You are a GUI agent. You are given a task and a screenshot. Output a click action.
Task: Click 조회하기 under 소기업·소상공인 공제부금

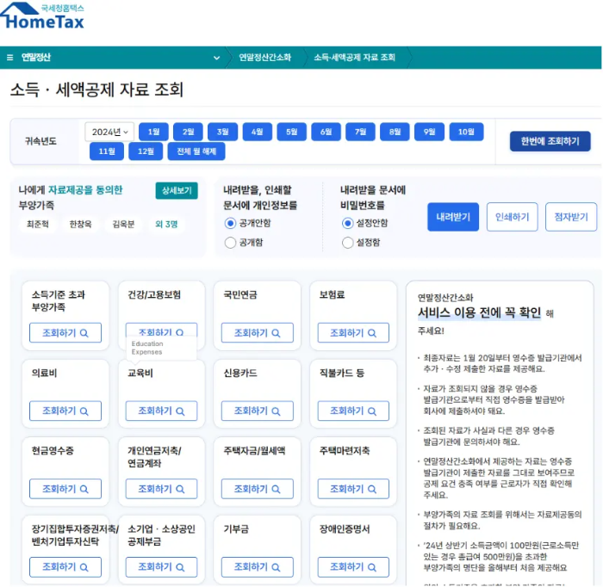click(161, 567)
